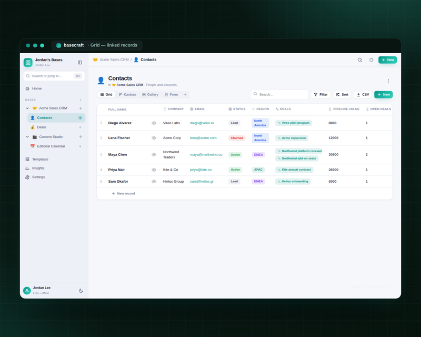The width and height of the screenshot is (421, 337).
Task: Toggle the eye icon for Priya Nair
Action: click(x=154, y=170)
